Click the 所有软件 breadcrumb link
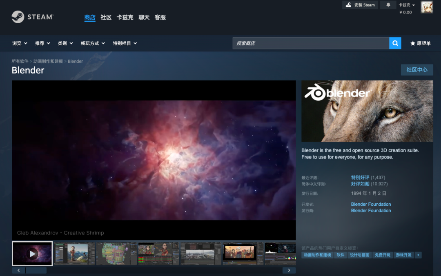 (x=20, y=61)
